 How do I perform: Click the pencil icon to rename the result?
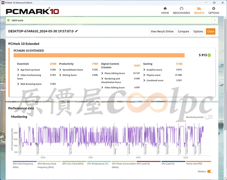point(76,31)
